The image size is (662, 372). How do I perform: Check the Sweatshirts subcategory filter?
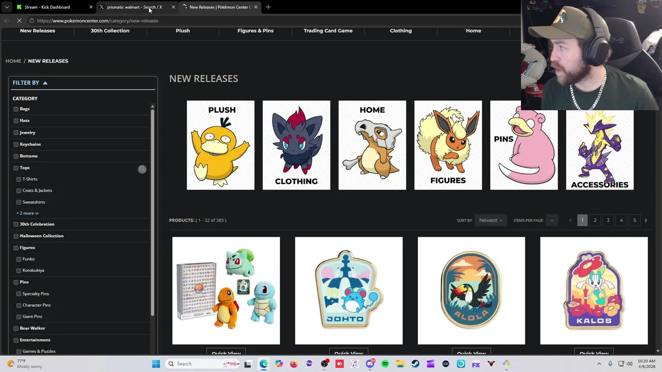(19, 202)
